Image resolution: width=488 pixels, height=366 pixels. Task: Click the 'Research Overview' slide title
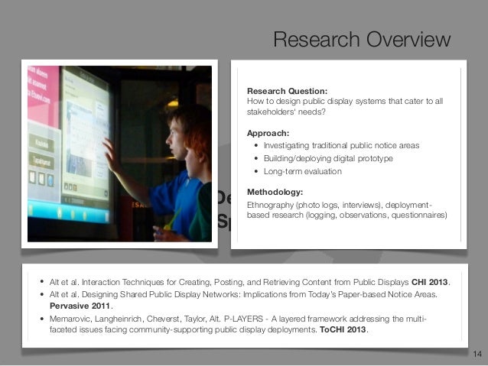[x=362, y=39]
